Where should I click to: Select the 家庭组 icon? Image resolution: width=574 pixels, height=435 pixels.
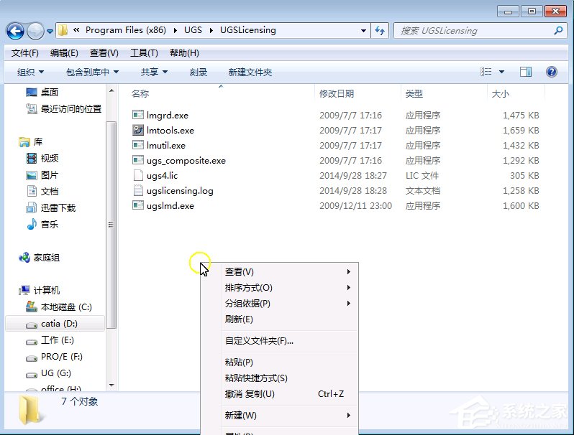pos(24,258)
